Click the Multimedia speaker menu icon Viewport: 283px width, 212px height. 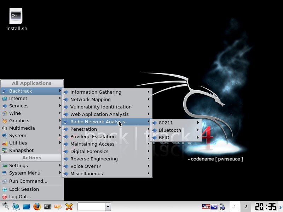point(5,128)
